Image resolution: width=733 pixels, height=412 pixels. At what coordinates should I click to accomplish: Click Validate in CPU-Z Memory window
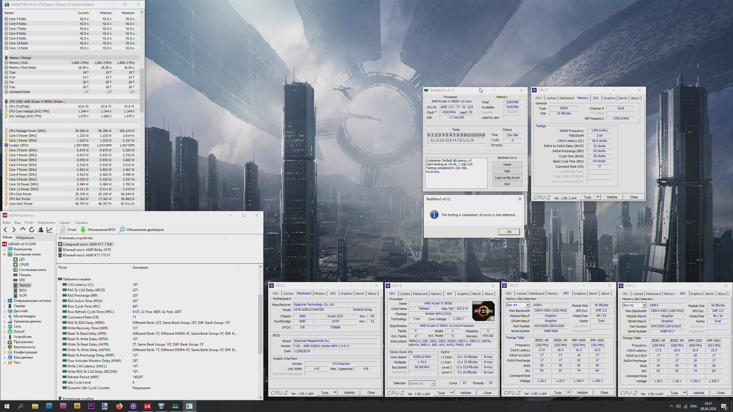612,197
